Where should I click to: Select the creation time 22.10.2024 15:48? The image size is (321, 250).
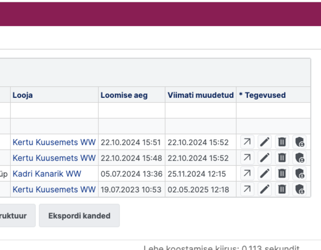click(x=131, y=158)
